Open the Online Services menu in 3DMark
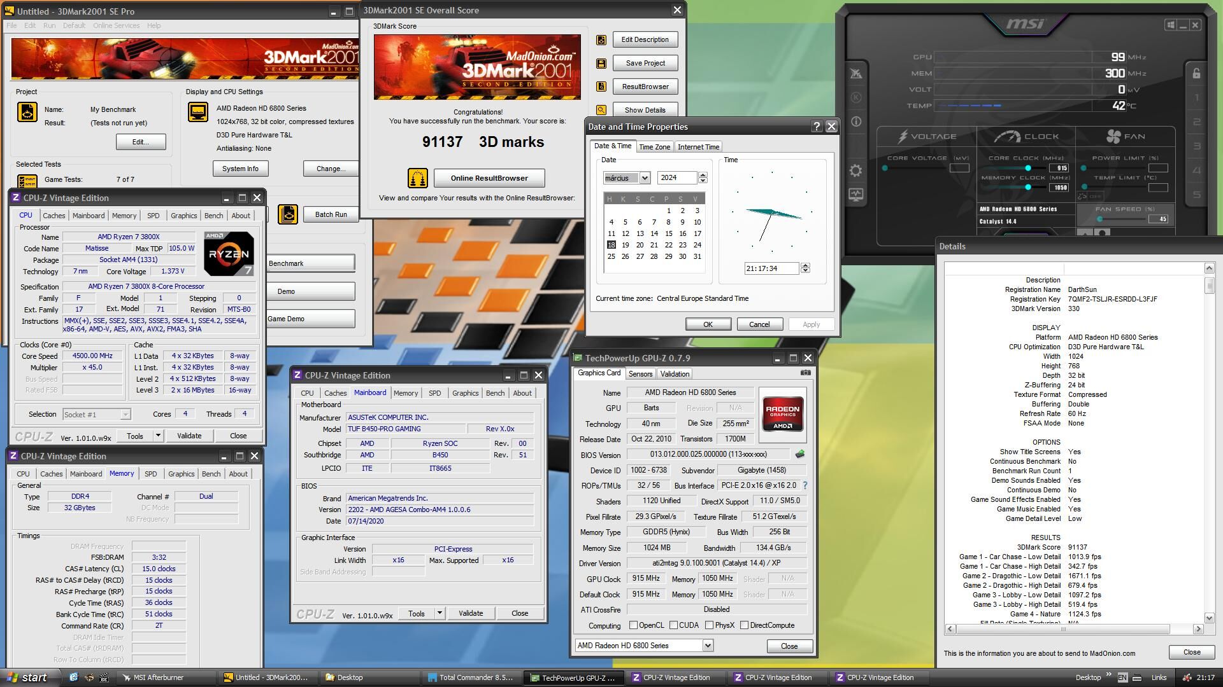Image resolution: width=1223 pixels, height=687 pixels. pyautogui.click(x=116, y=25)
